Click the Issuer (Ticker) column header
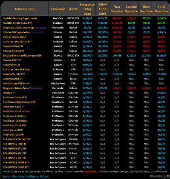Image resolution: width=170 pixels, height=179 pixels. (25, 9)
